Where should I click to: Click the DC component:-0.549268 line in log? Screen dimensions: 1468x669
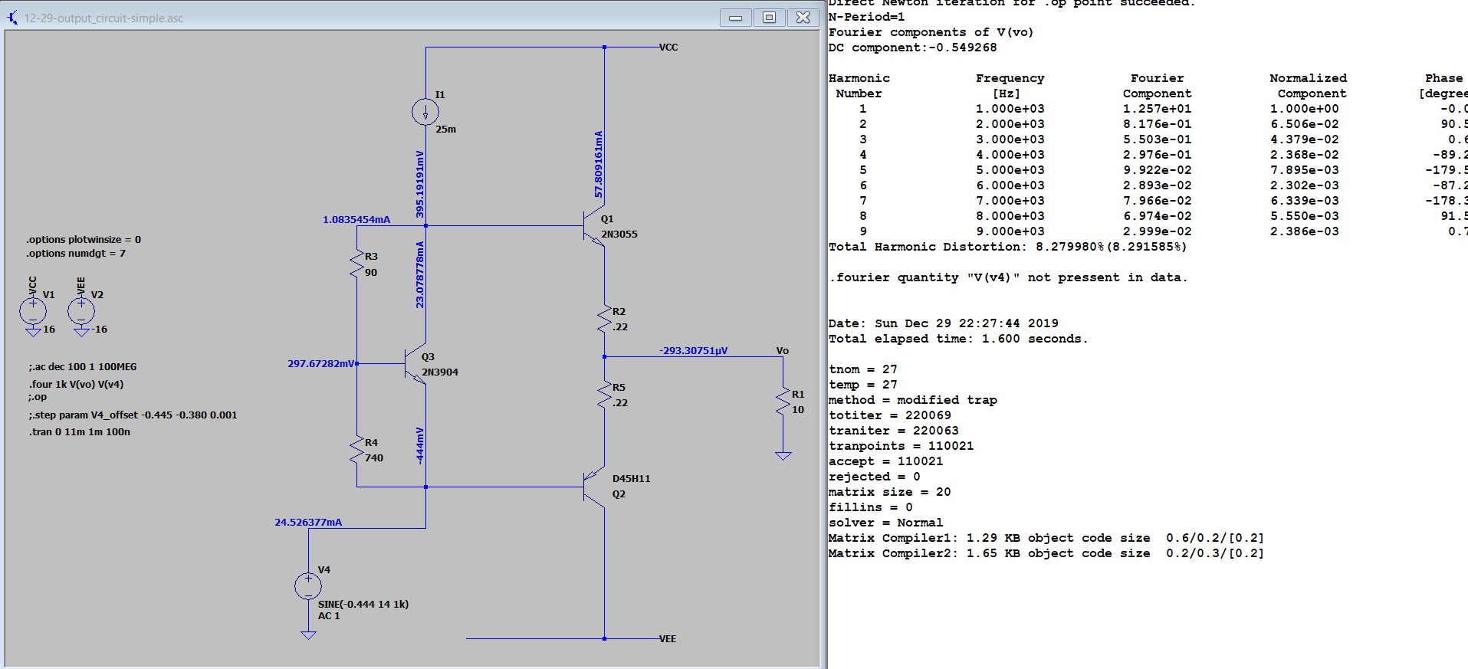(912, 48)
